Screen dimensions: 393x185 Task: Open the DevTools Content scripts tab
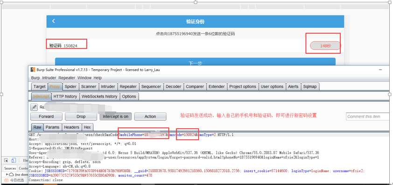click(x=23, y=168)
